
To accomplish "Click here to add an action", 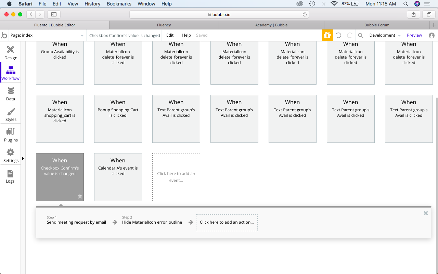I will [x=227, y=223].
